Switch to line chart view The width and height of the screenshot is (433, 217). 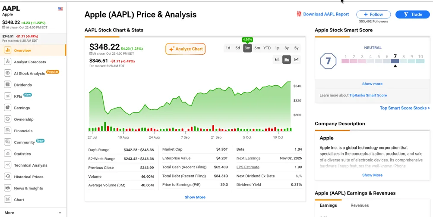pos(296,59)
